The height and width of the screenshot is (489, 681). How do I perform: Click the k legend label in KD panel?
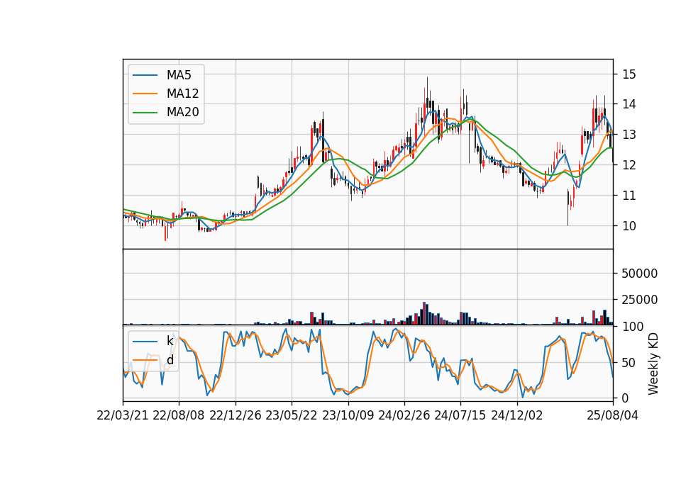point(170,341)
